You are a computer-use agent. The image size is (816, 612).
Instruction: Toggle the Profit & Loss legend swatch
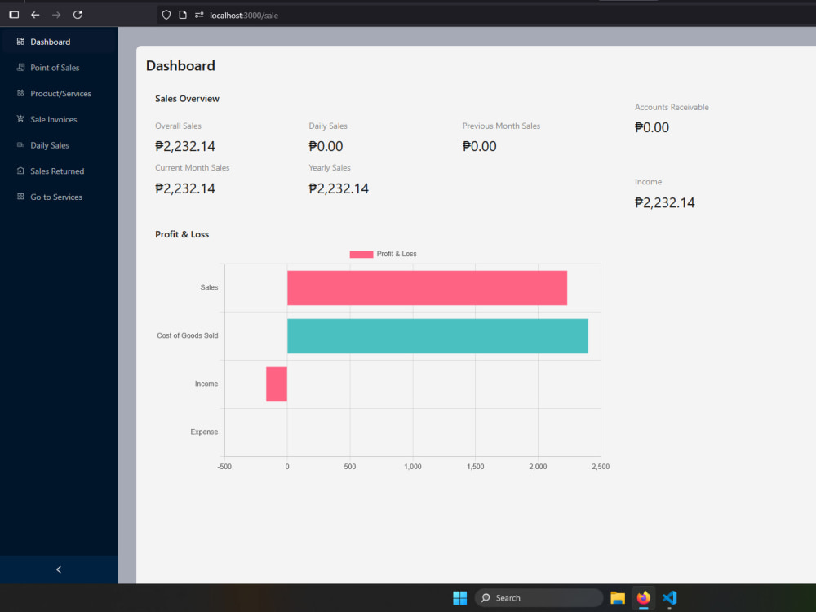(x=361, y=254)
